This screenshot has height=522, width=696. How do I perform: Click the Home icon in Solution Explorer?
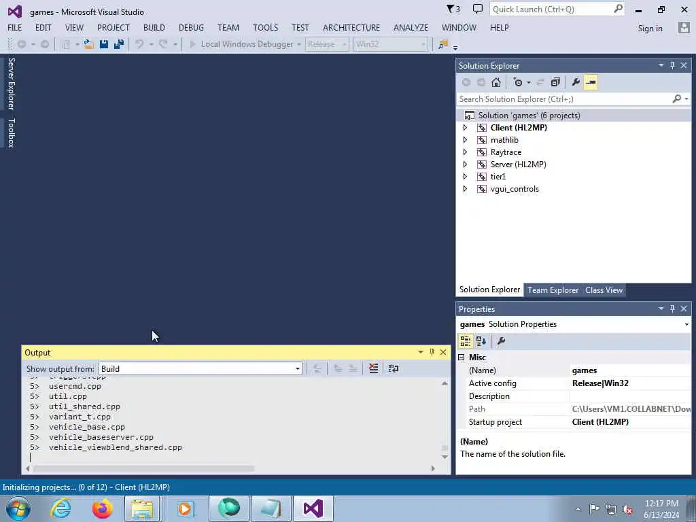pos(495,82)
